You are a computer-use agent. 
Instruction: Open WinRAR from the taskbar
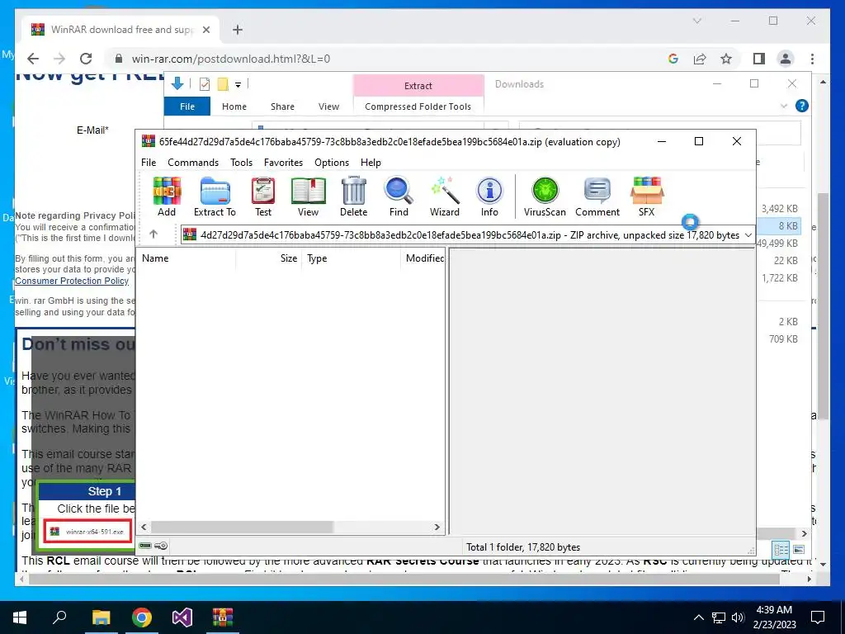coord(223,617)
